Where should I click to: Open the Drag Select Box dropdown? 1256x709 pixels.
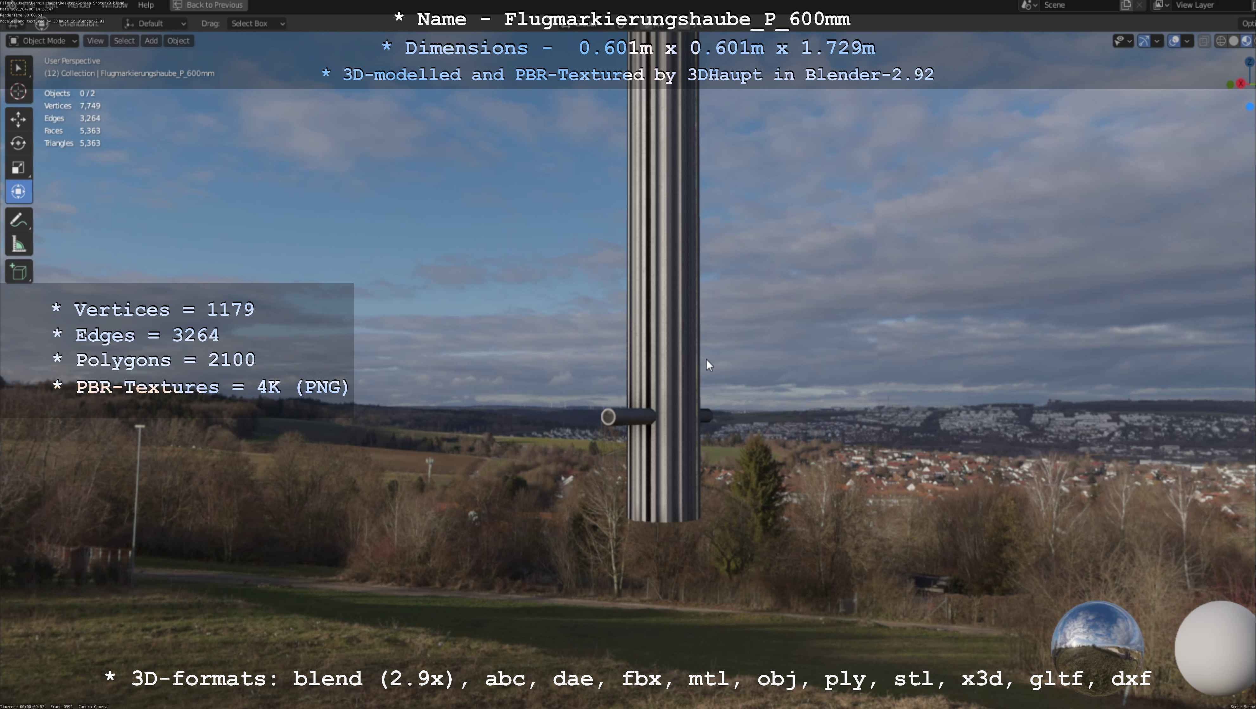pyautogui.click(x=257, y=23)
